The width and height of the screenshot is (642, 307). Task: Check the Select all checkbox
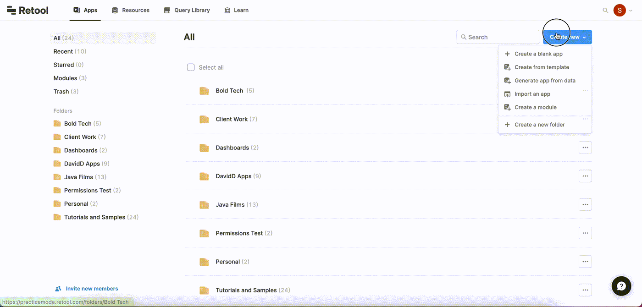click(191, 67)
